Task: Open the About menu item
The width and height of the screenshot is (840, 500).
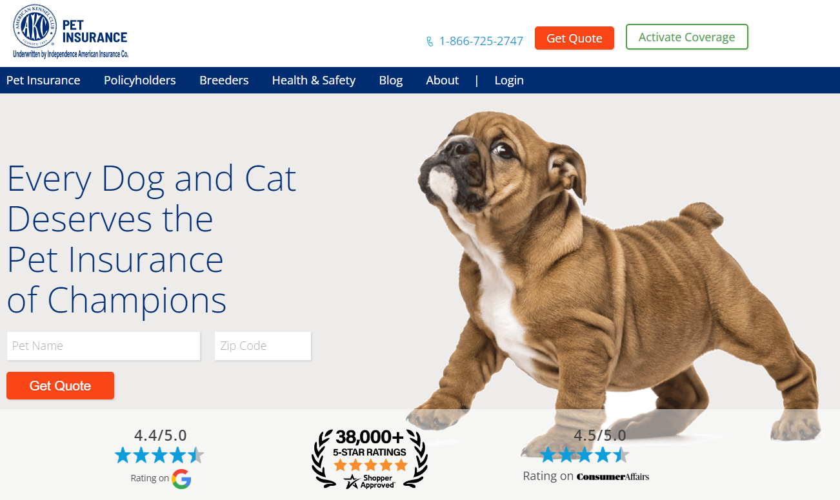Action: tap(443, 81)
